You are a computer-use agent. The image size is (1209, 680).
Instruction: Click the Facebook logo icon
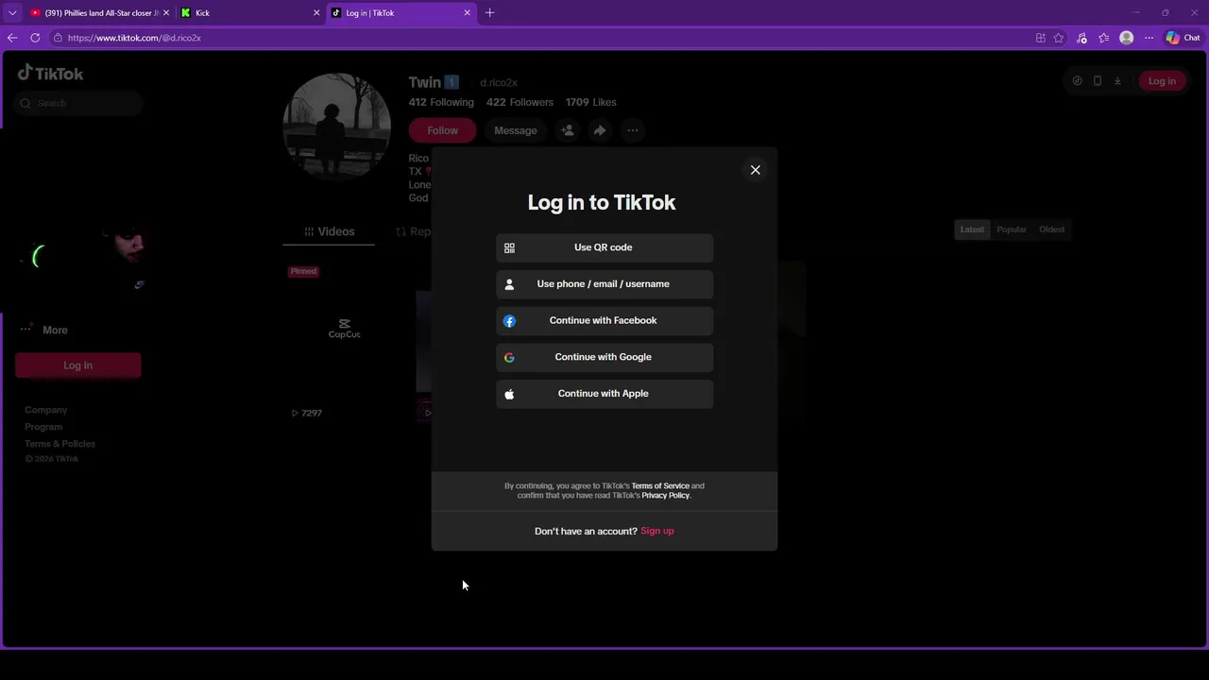(509, 321)
